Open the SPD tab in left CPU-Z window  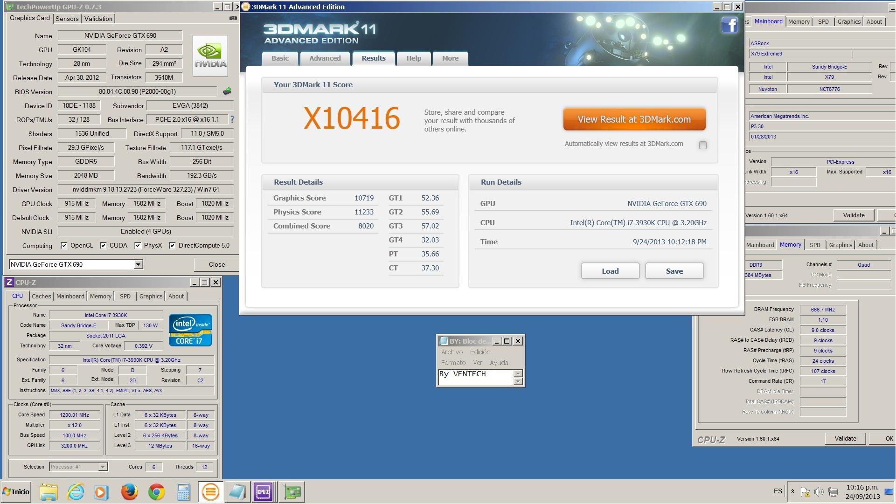tap(125, 296)
